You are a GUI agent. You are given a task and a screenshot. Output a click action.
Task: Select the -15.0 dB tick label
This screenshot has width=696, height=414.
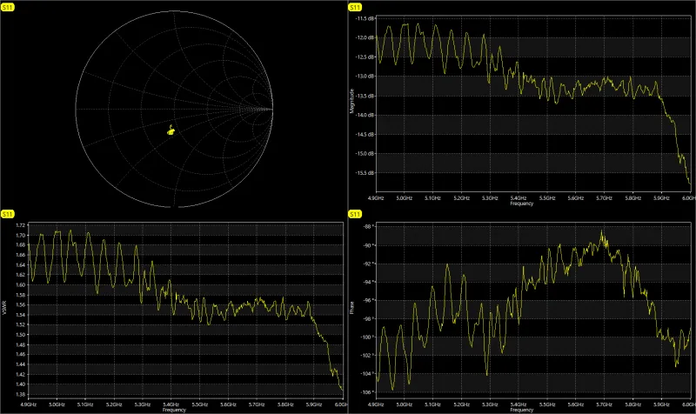[x=365, y=154]
